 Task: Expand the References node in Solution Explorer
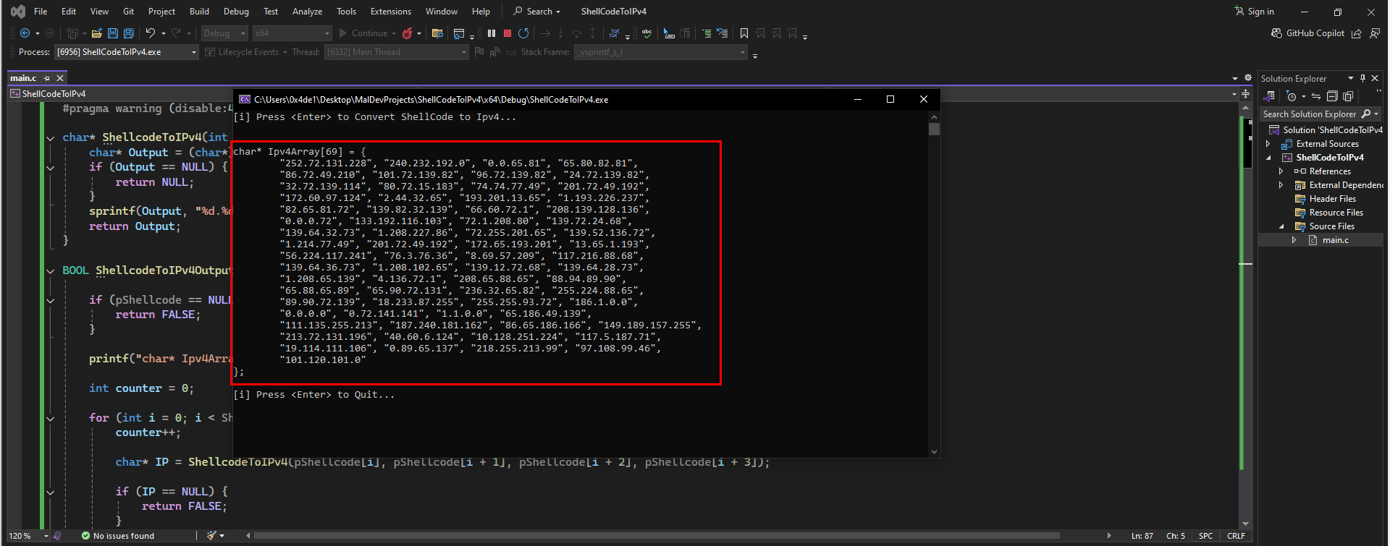pos(1281,171)
